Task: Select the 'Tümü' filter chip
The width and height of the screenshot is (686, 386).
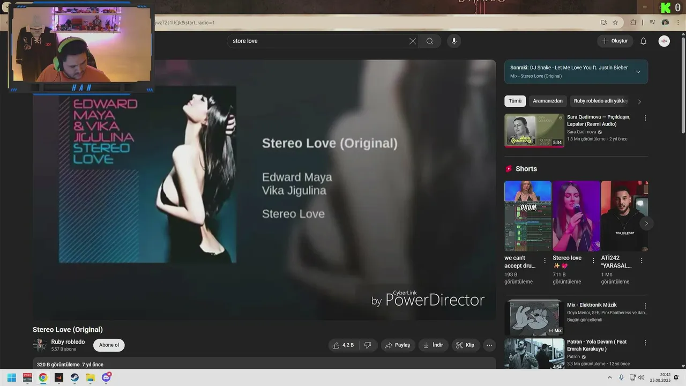Action: [515, 101]
